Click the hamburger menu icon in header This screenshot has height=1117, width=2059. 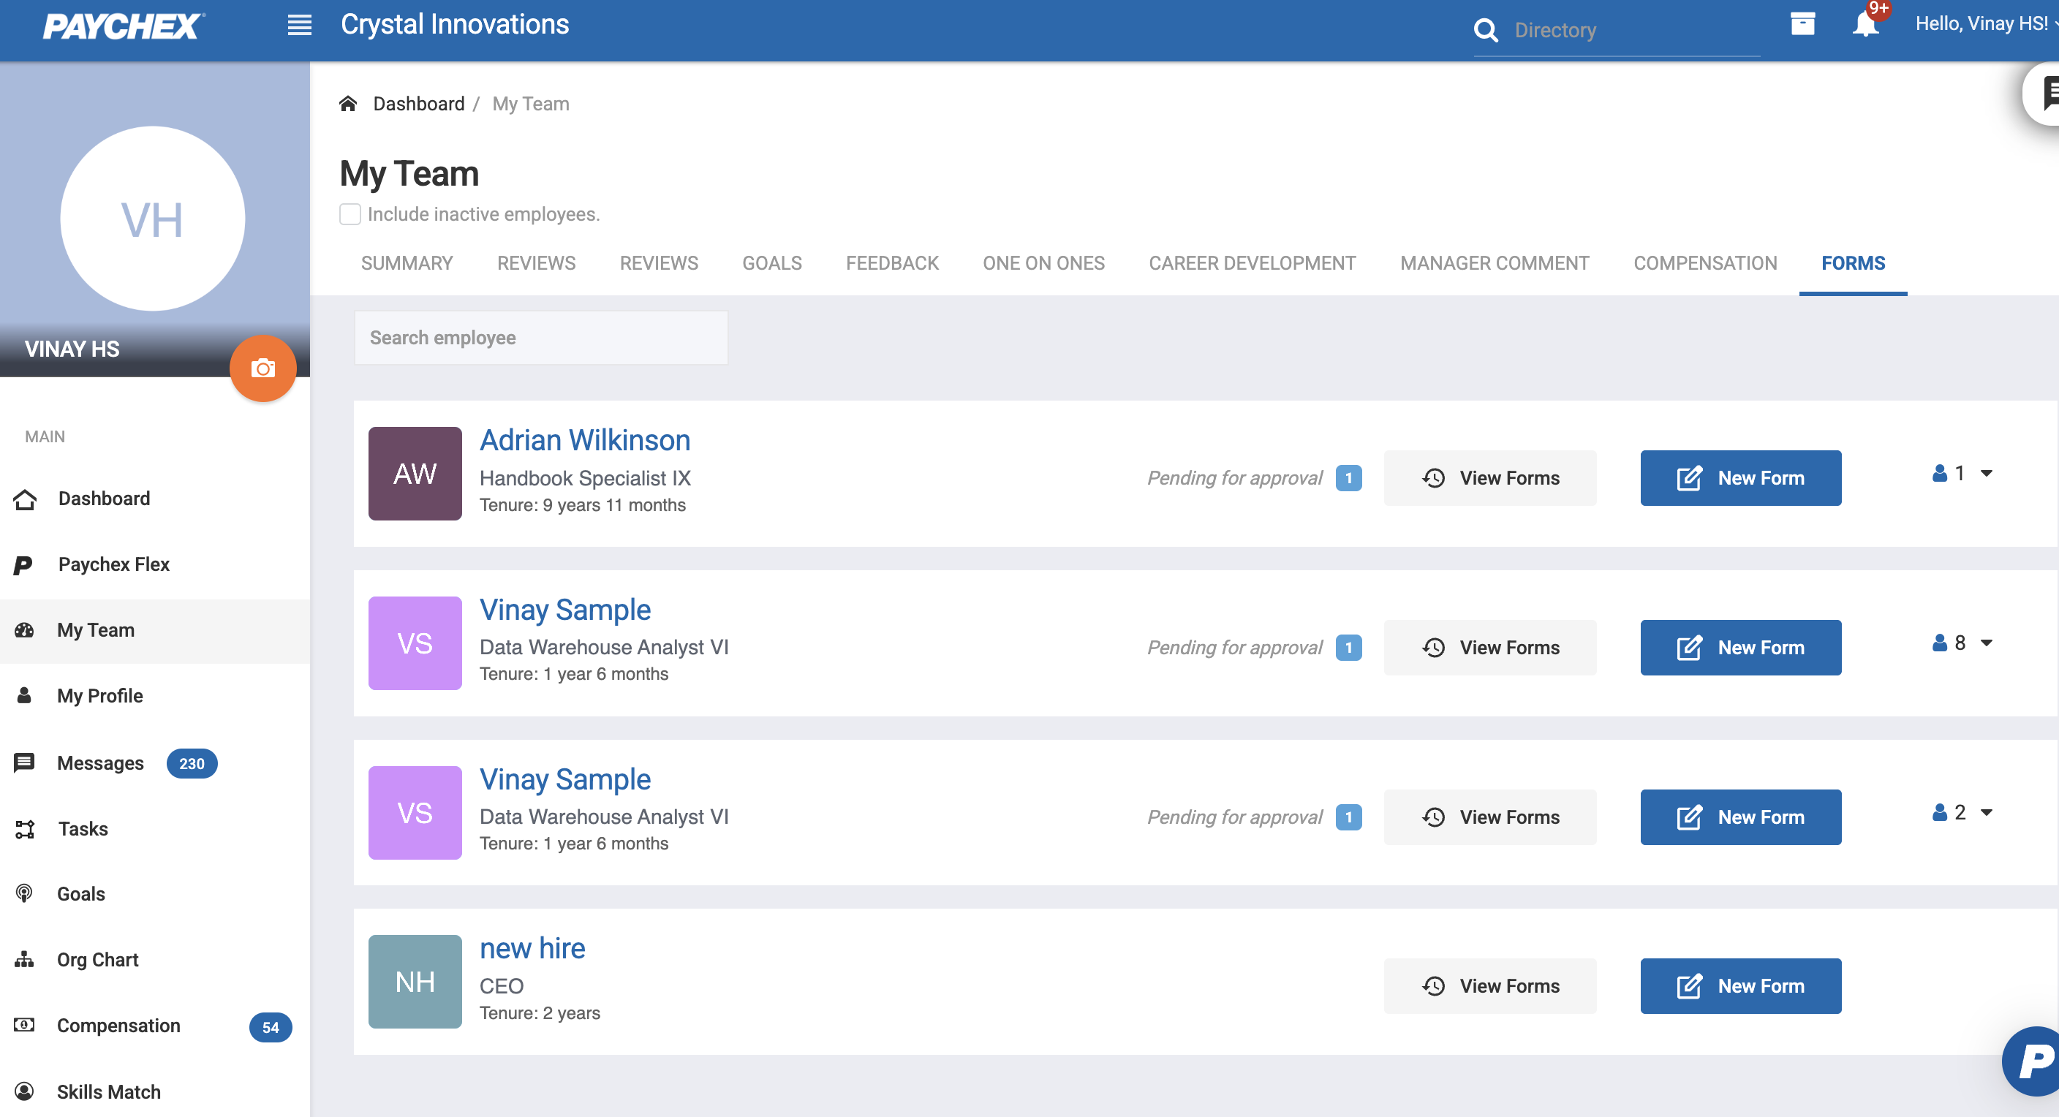299,25
